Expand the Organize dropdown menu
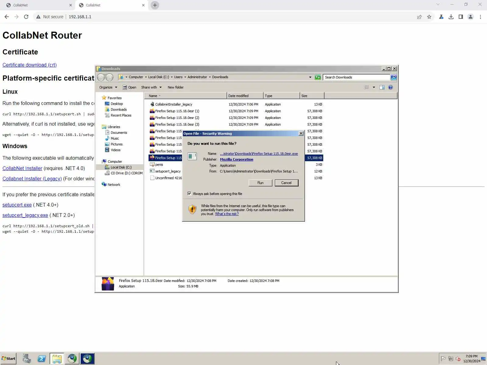The image size is (487, 365). 108,87
